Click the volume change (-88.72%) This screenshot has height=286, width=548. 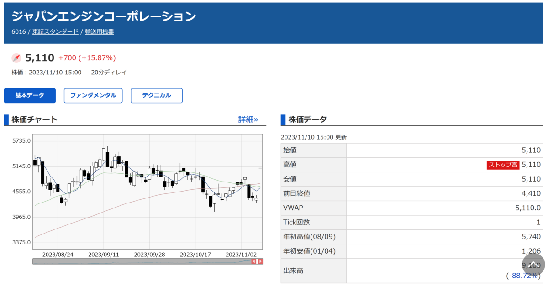pos(523,276)
